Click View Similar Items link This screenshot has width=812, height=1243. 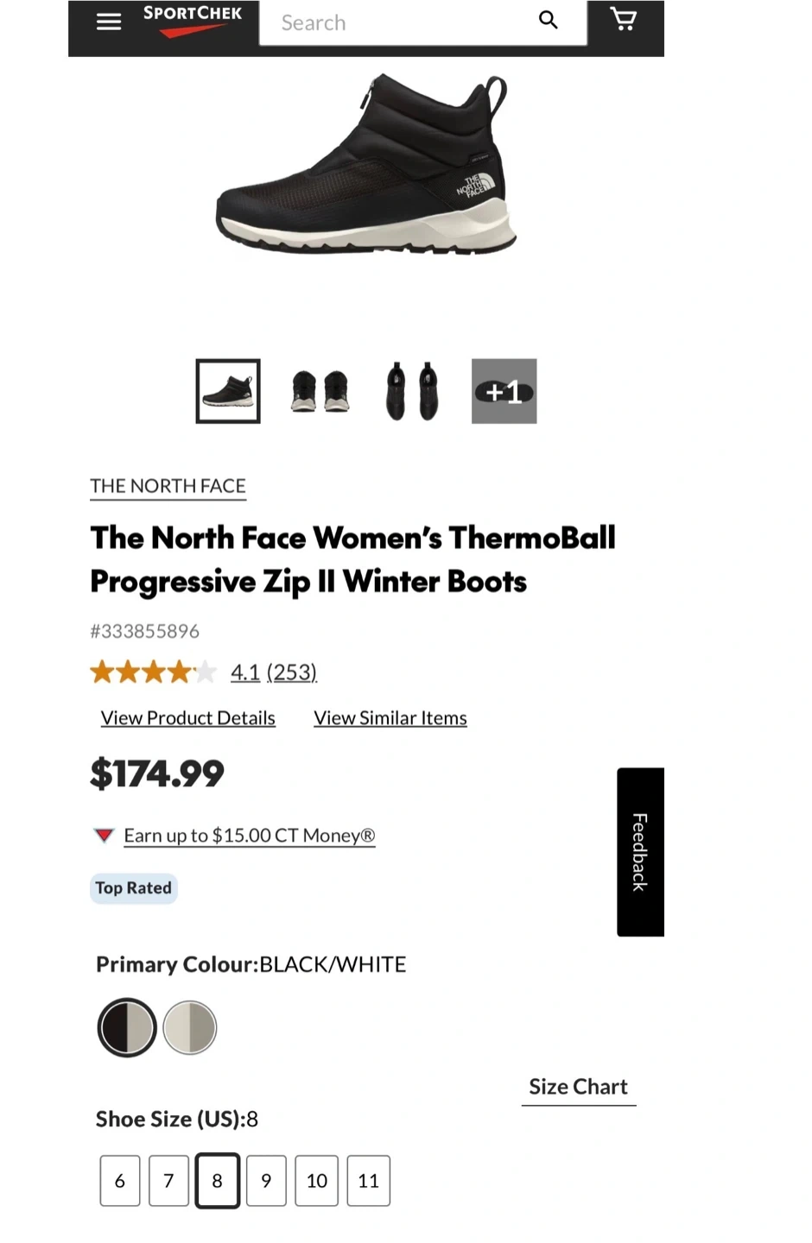pyautogui.click(x=390, y=718)
